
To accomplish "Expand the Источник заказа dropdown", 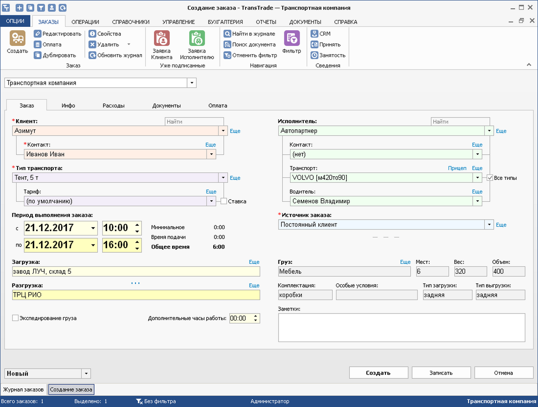I will (489, 225).
